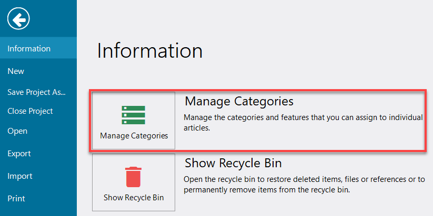Go to Export in the sidebar
Image resolution: width=433 pixels, height=216 pixels.
click(19, 154)
